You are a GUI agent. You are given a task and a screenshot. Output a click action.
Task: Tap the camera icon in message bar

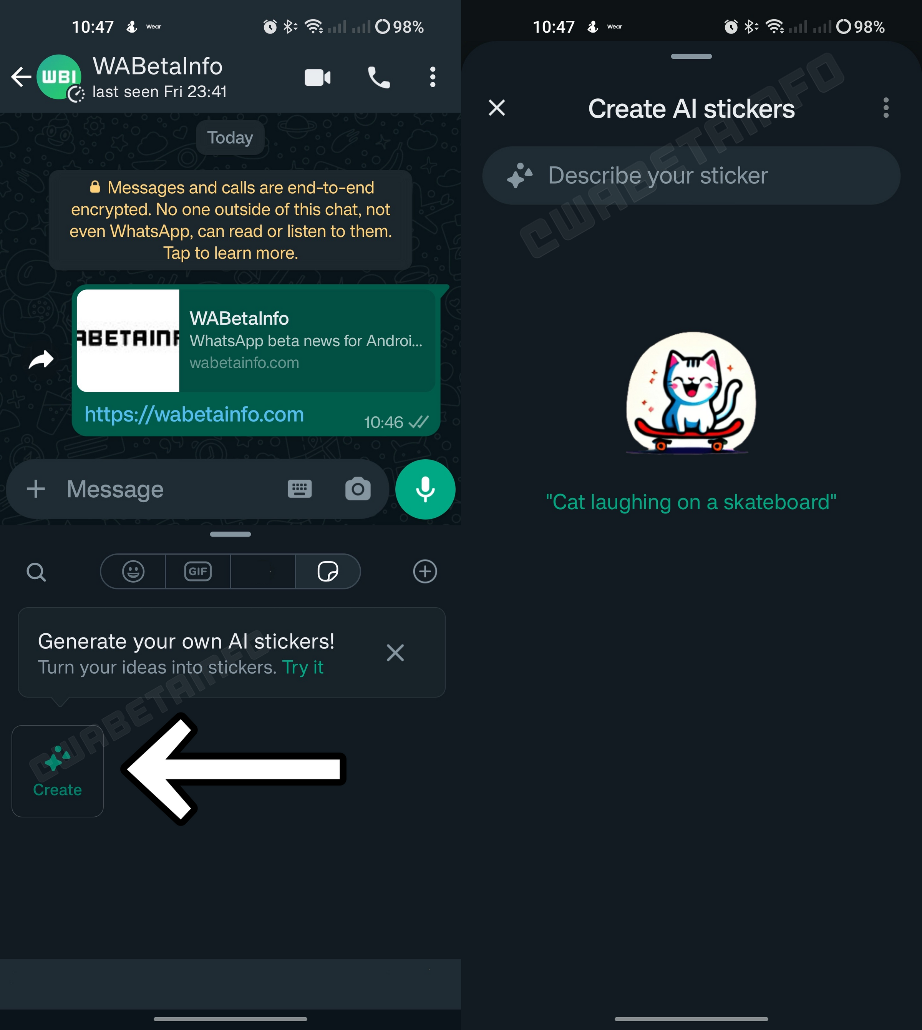[356, 488]
